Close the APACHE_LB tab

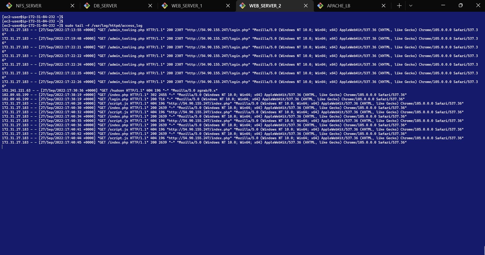pos(384,6)
